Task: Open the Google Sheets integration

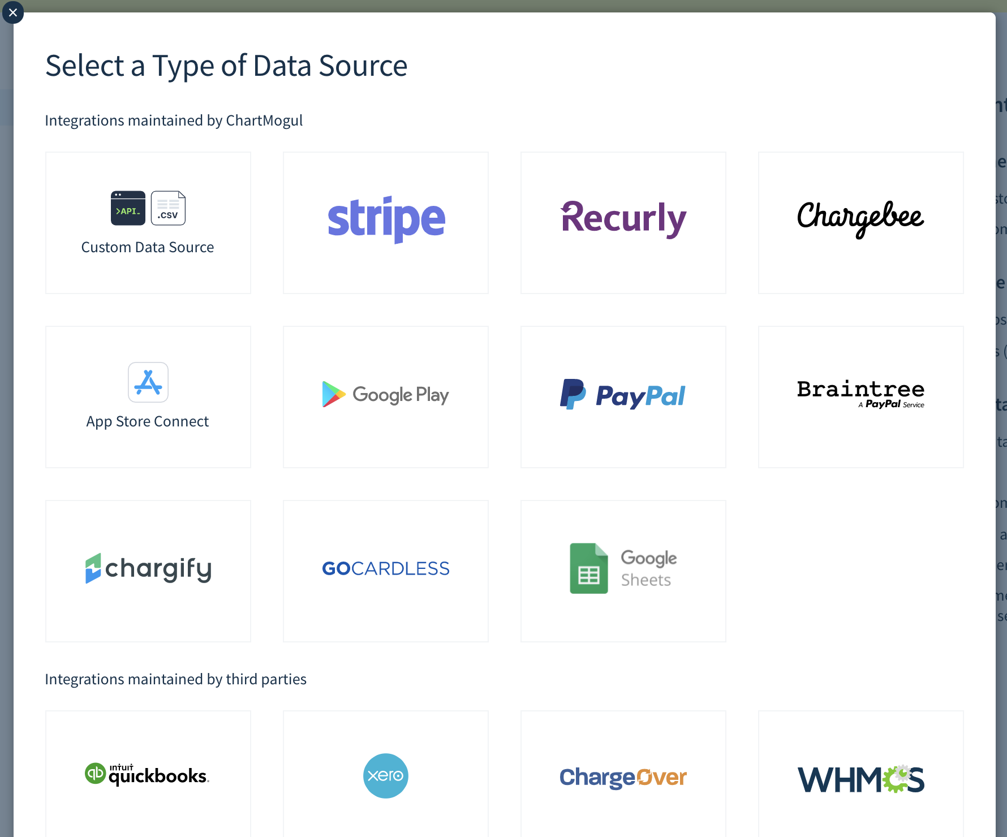Action: click(623, 571)
